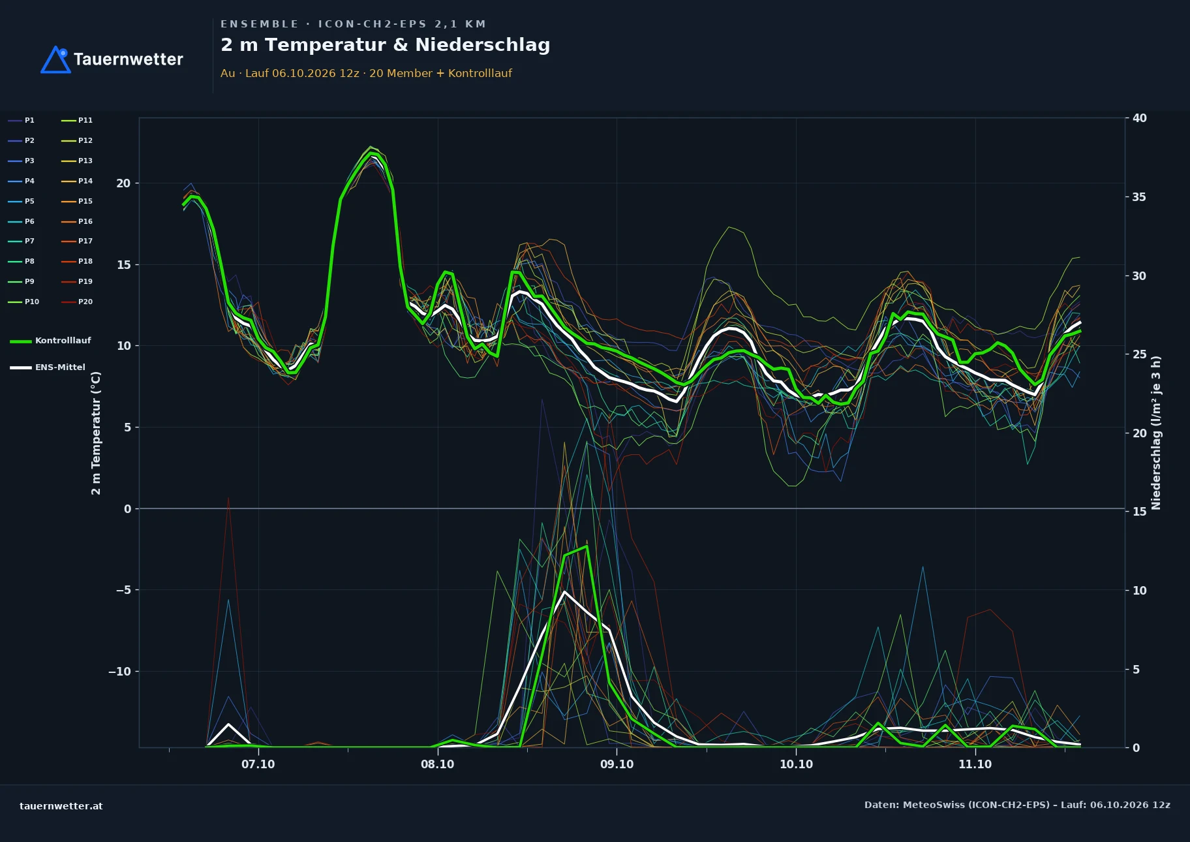Click the −10 tick on the temperature axis
The height and width of the screenshot is (842, 1190).
[x=119, y=672]
